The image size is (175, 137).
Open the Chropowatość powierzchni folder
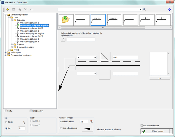[21, 55]
